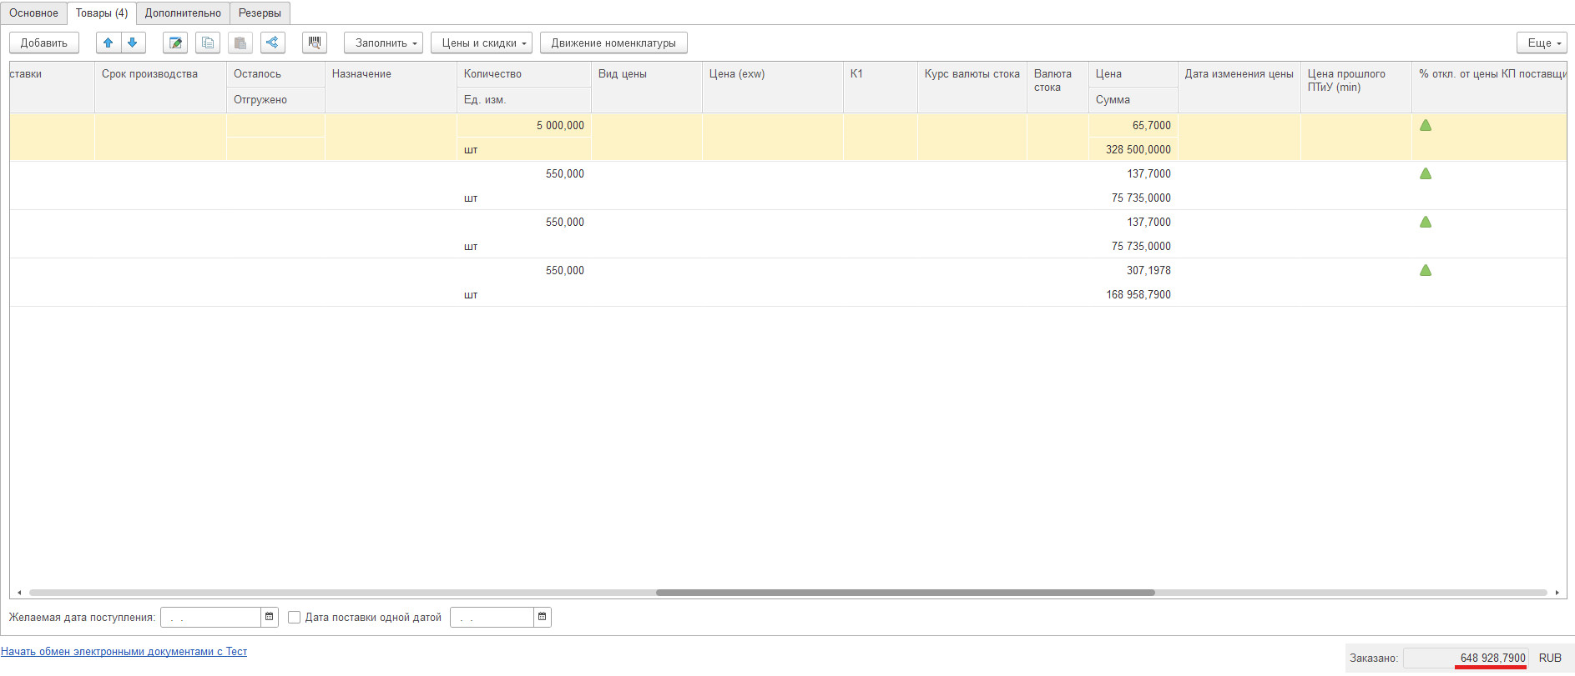Click green triangle in first row
1575x676 pixels.
1426,125
